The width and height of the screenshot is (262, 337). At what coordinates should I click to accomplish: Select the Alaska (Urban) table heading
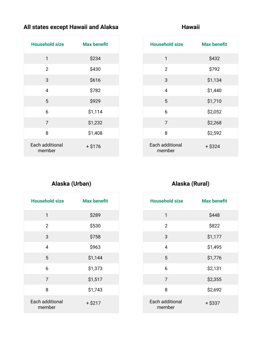point(71,184)
